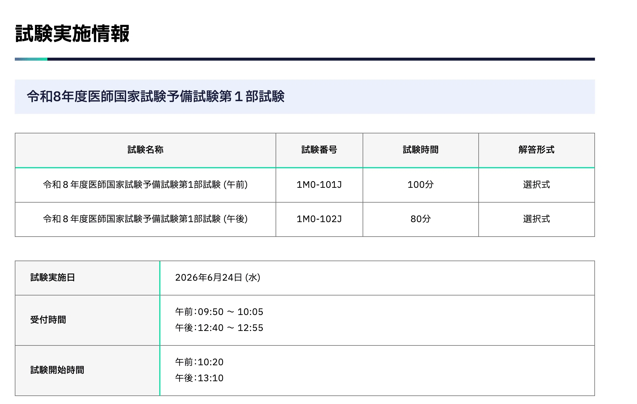Select morning reception time 午前:09:50 ～ 10:05
The image size is (637, 404).
pos(219,312)
